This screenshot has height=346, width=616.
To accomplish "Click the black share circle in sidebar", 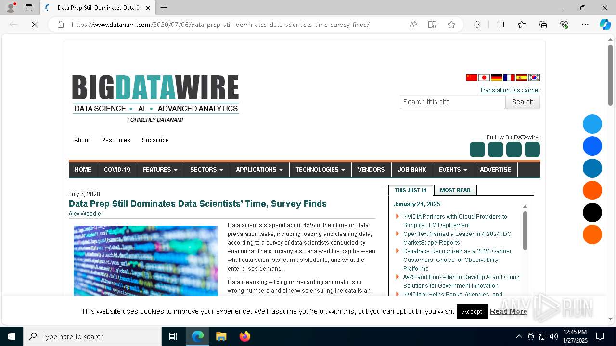I will pyautogui.click(x=592, y=212).
